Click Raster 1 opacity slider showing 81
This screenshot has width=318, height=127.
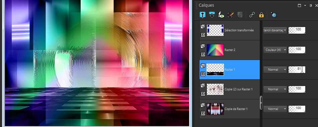(297, 69)
